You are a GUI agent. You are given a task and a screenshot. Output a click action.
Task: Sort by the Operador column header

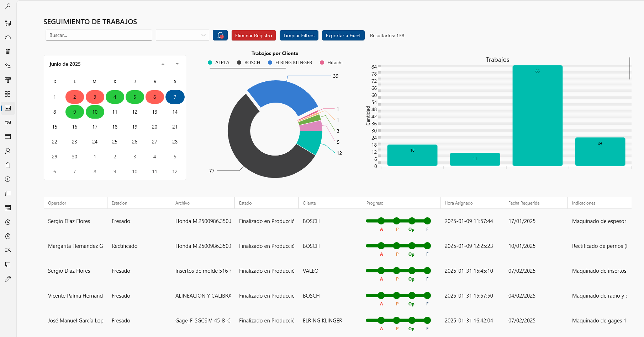click(x=57, y=203)
